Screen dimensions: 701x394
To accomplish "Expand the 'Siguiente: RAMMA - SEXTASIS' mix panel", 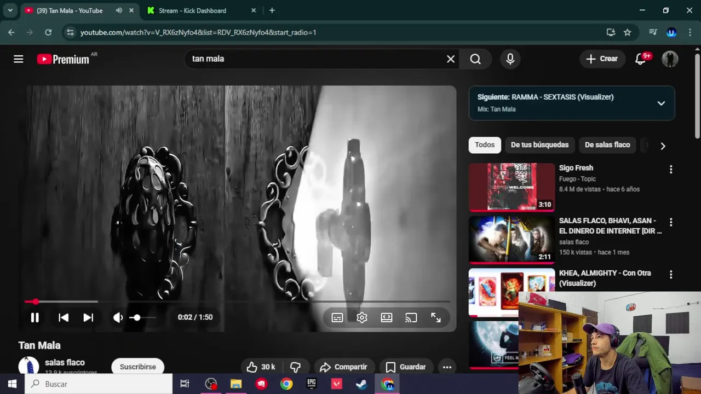I will 661,103.
